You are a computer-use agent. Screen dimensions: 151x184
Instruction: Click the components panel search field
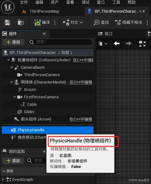point(60,42)
